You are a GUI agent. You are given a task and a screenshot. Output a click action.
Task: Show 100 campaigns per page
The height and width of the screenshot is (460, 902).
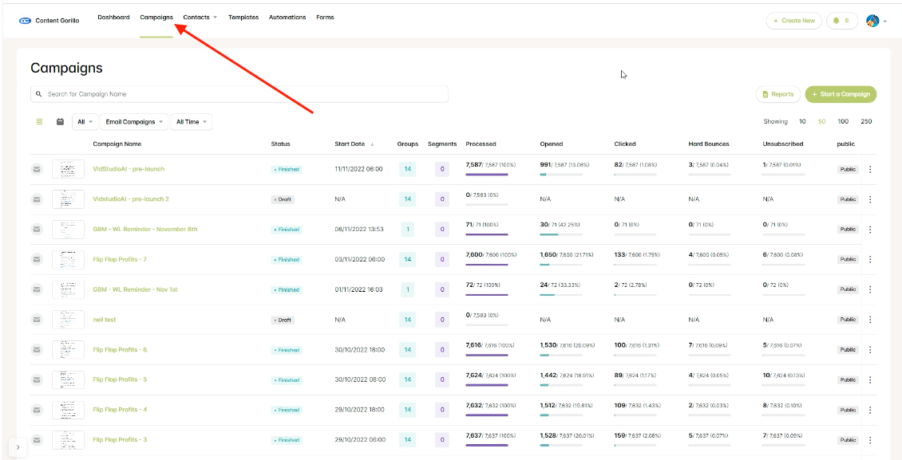coord(843,122)
